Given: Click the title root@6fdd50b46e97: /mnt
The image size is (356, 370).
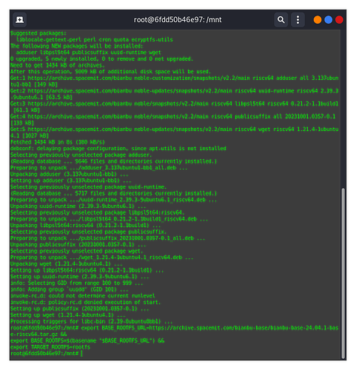Looking at the screenshot, I should point(178,20).
